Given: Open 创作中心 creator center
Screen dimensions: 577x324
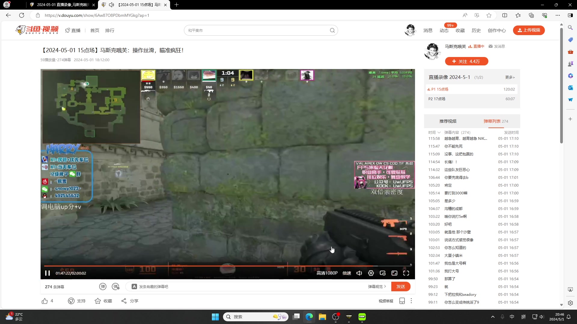Looking at the screenshot, I should pos(497,30).
